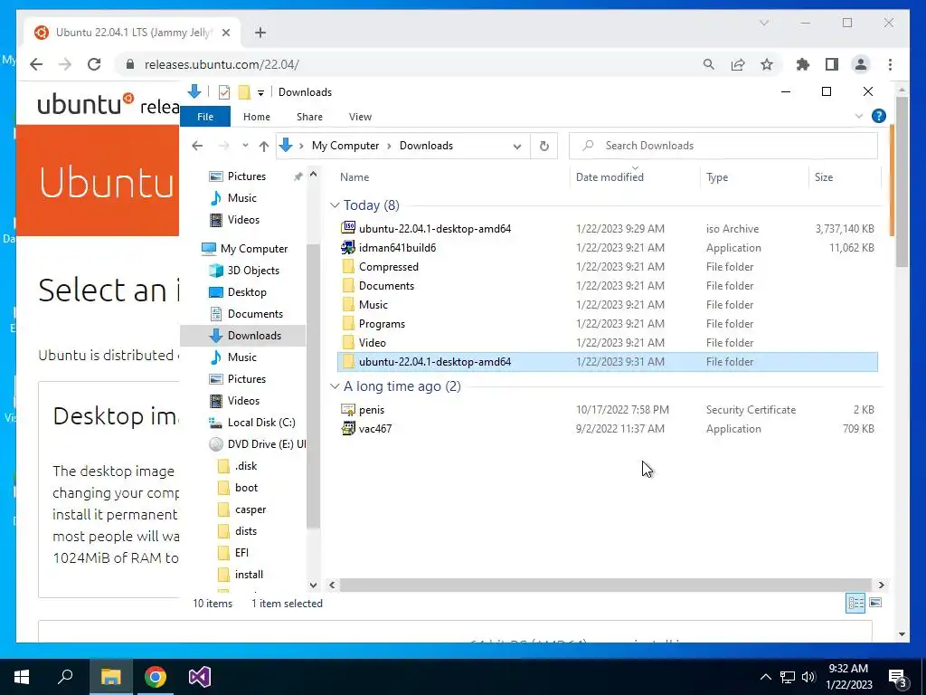Select the Programs folder row

[x=607, y=323]
